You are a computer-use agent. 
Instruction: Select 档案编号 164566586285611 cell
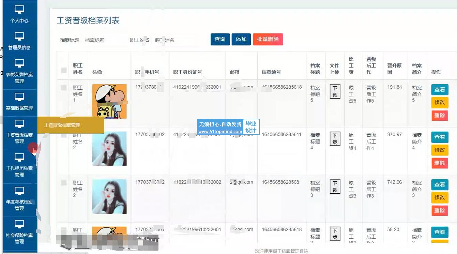click(281, 135)
